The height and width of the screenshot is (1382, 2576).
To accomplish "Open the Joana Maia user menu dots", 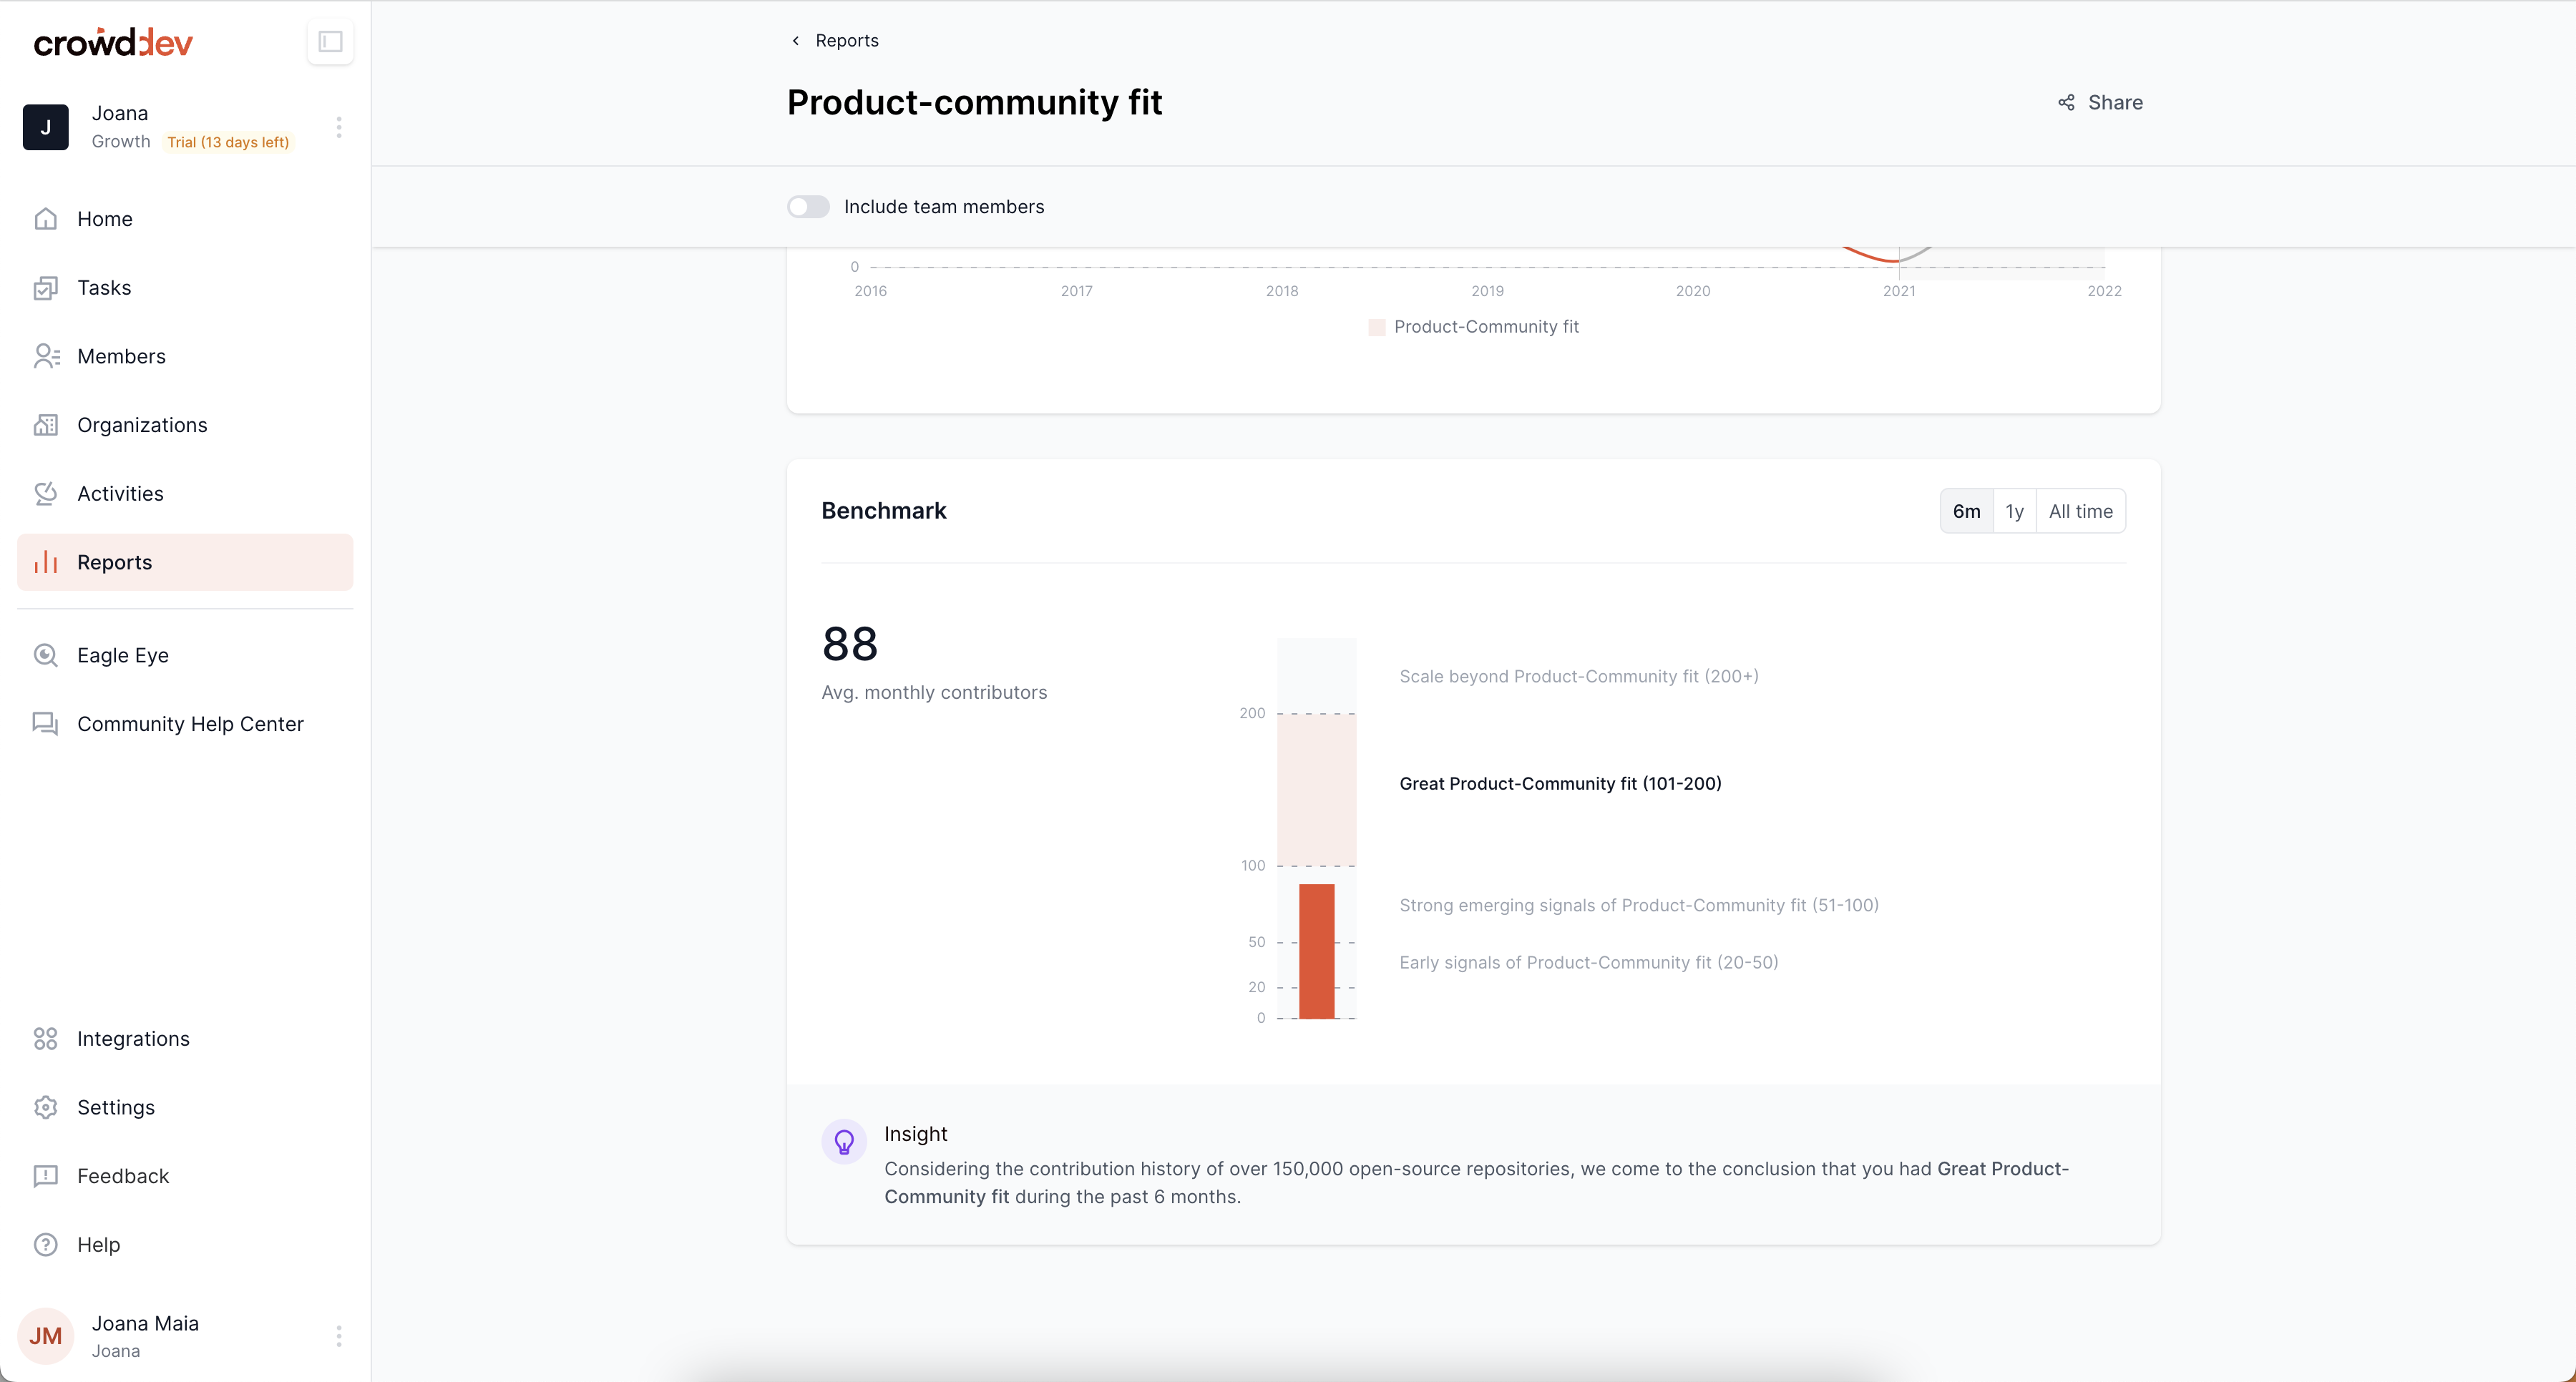I will coord(339,1336).
